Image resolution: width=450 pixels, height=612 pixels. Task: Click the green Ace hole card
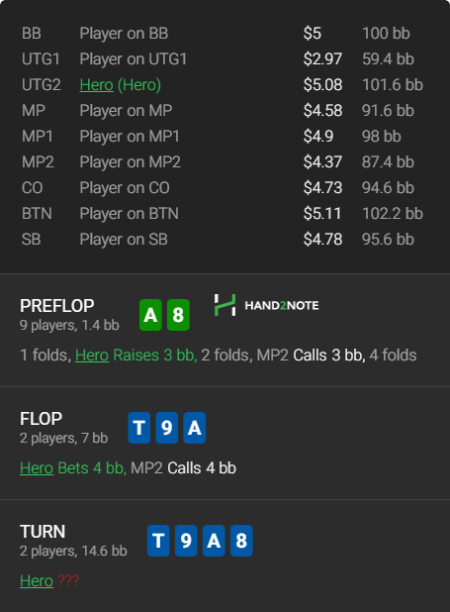click(150, 315)
